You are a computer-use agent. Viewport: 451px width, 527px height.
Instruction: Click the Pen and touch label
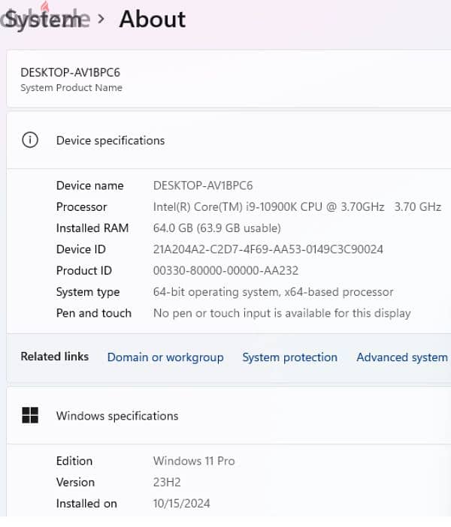pos(94,313)
